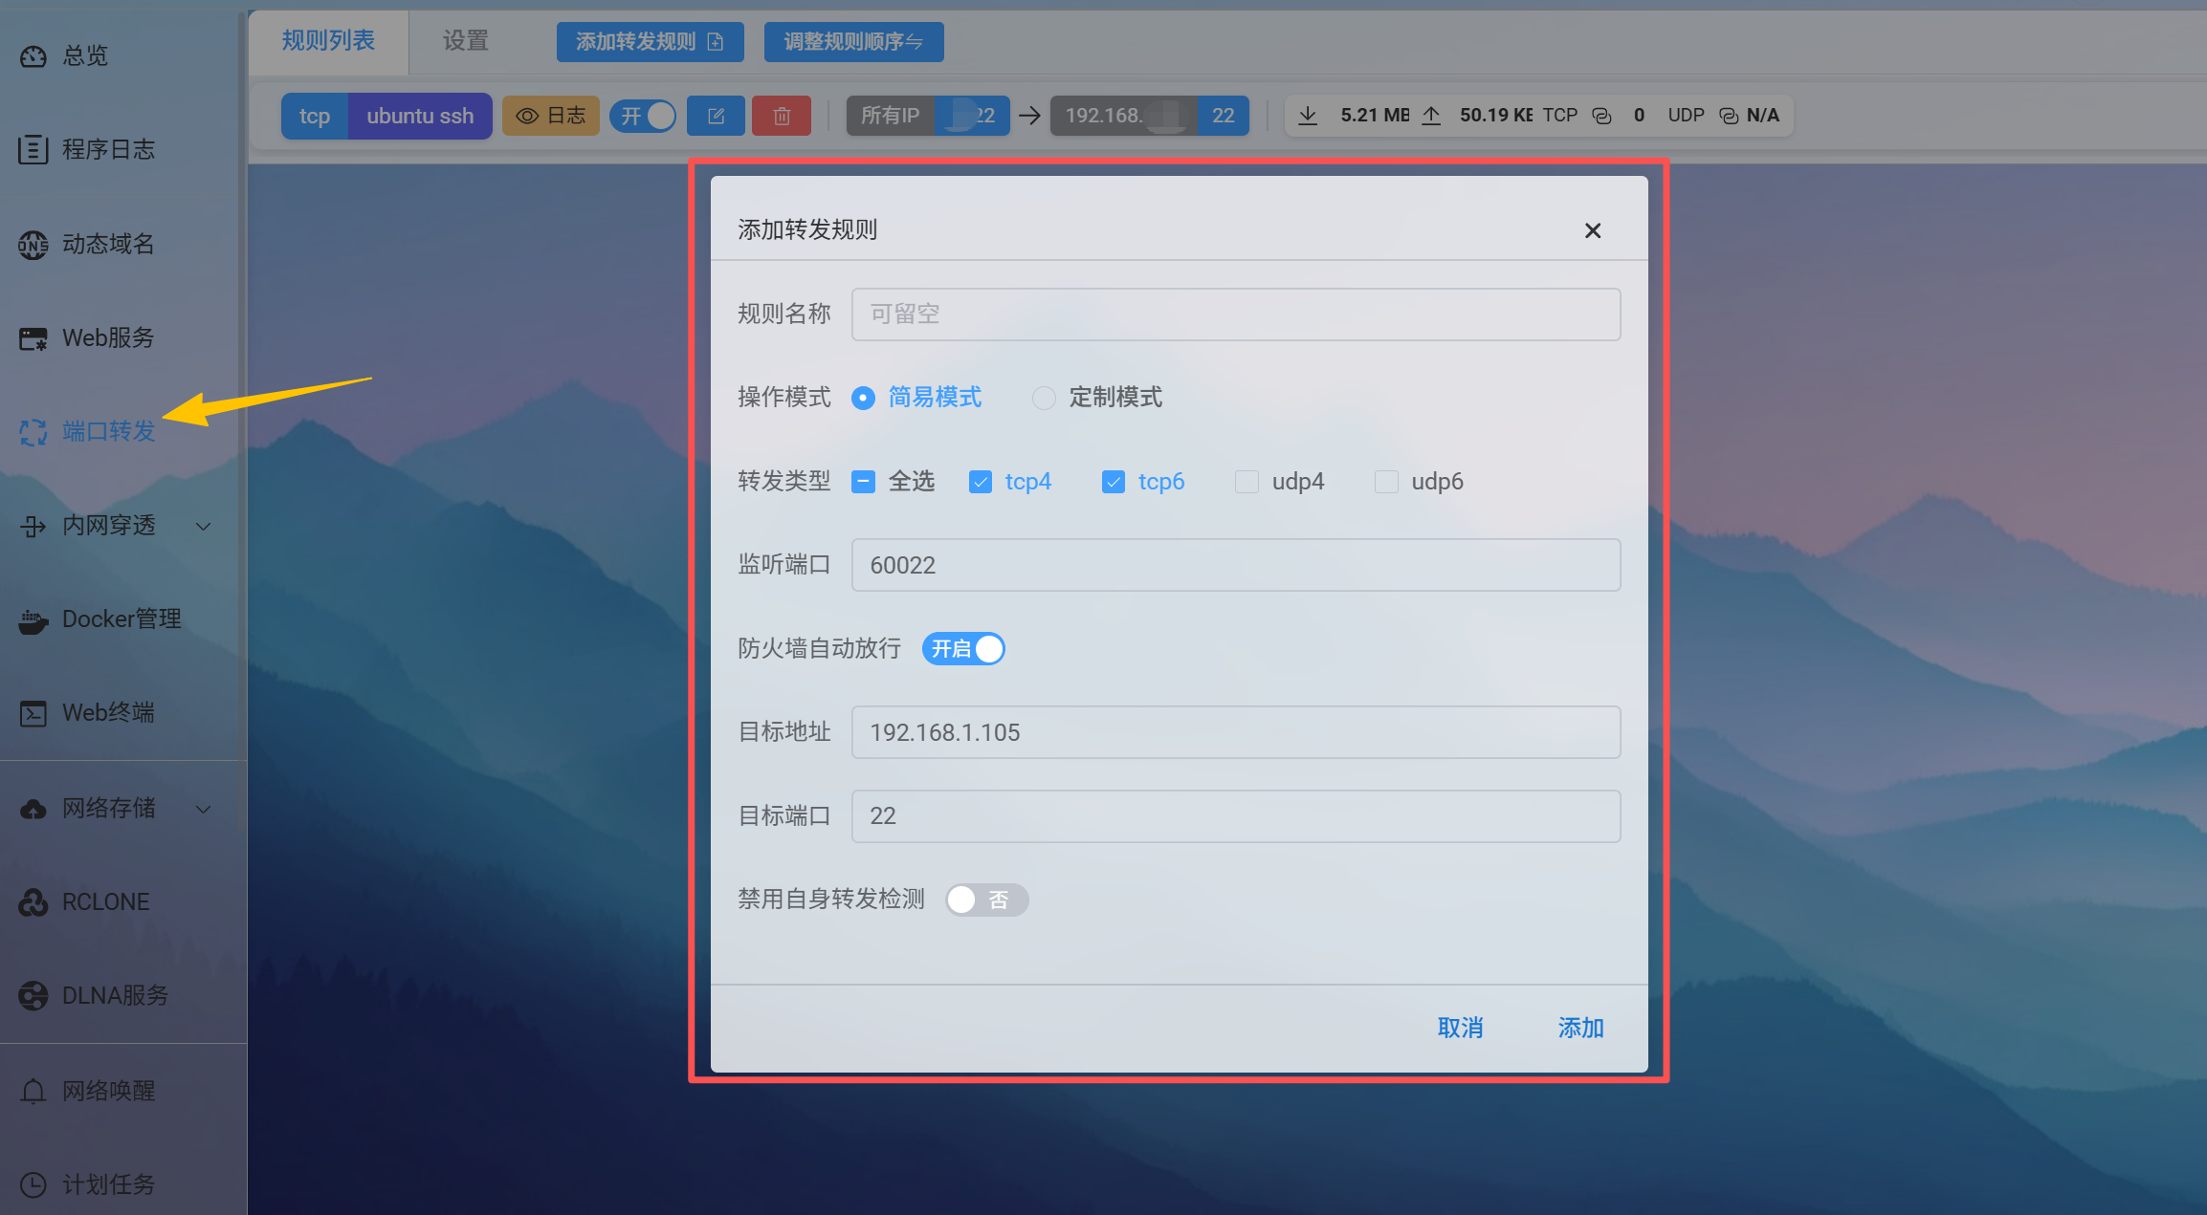
Task: Click the red delete rule trash icon
Action: coord(782,116)
